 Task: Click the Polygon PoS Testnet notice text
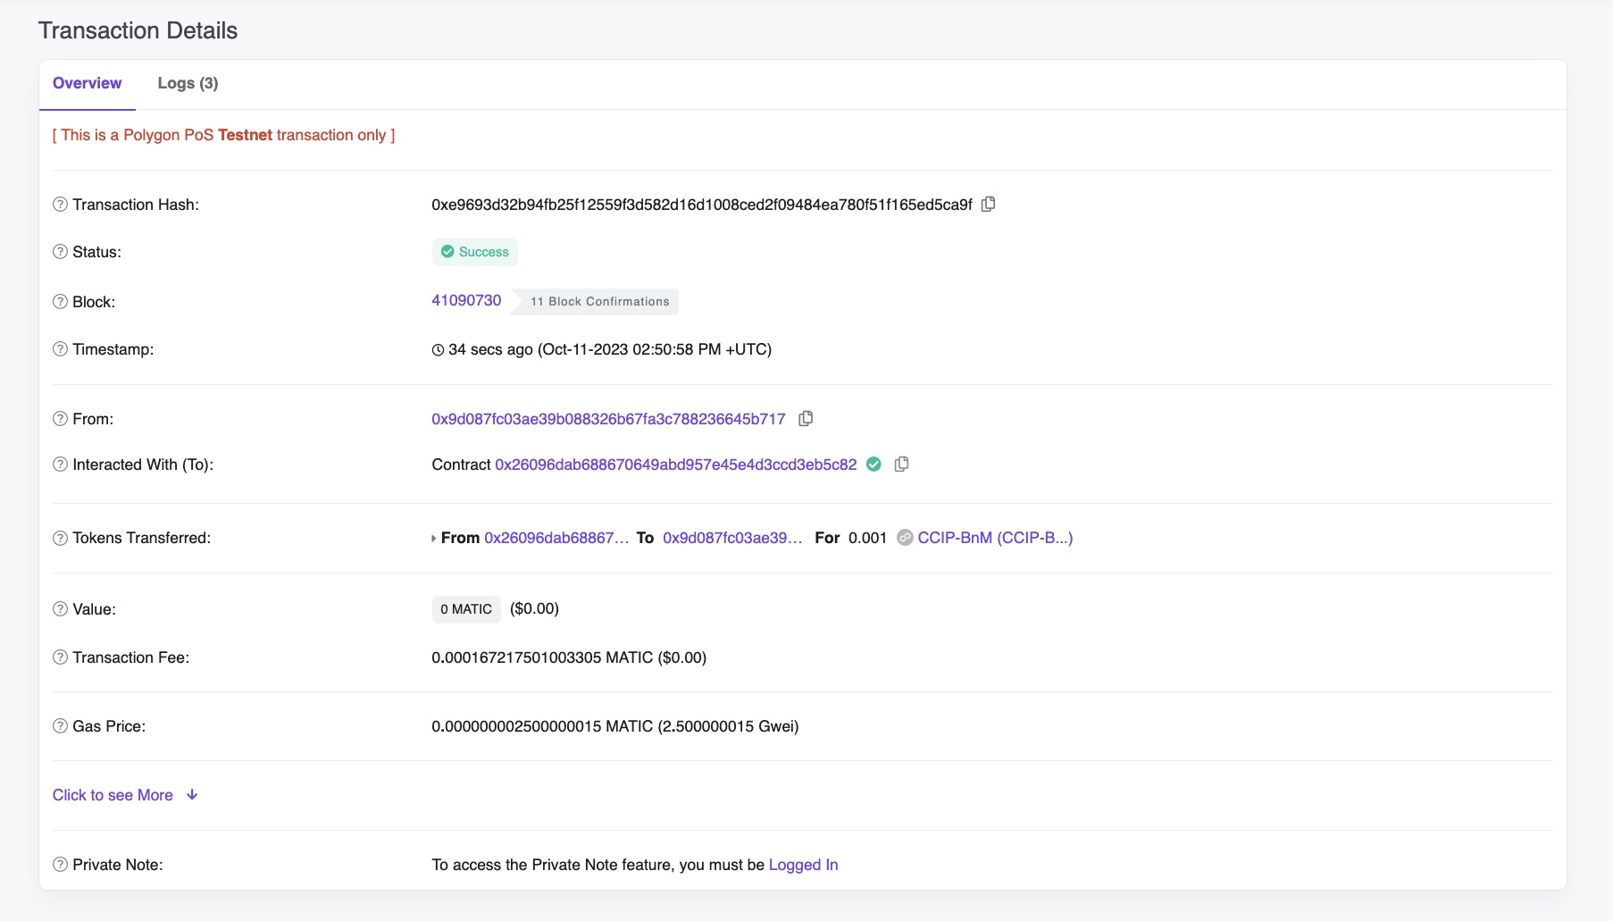click(223, 135)
